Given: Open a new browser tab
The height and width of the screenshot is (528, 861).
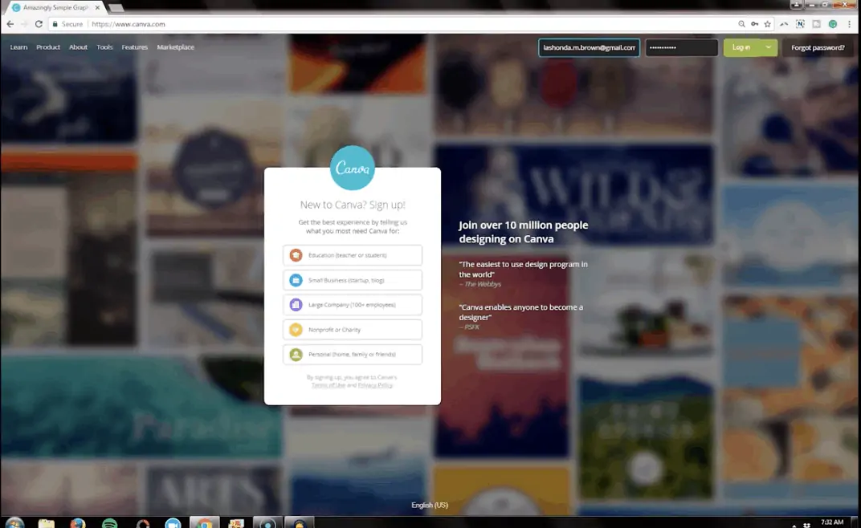Looking at the screenshot, I should click(116, 8).
